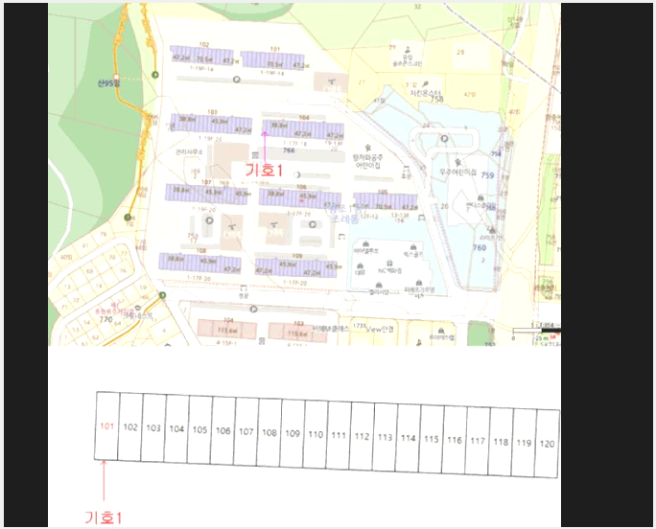Click the 산95임 trail marker circle
Image resolution: width=656 pixels, height=529 pixels.
116,77
